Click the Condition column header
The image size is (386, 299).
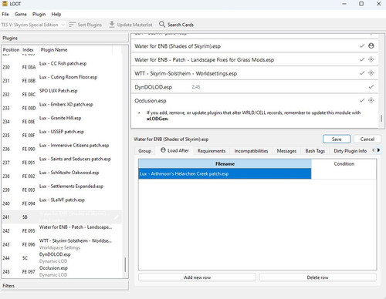tap(344, 163)
